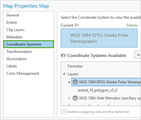Enable wrapping around the date line checkbox
Viewport: 141px width, 120px height.
coord(63,111)
